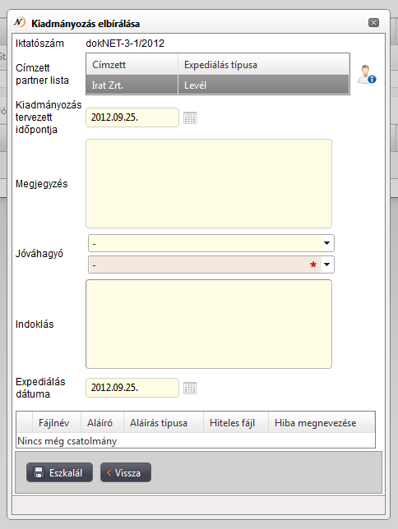The width and height of the screenshot is (398, 529).
Task: Click the Hiteles fájl column header
Action: (236, 422)
